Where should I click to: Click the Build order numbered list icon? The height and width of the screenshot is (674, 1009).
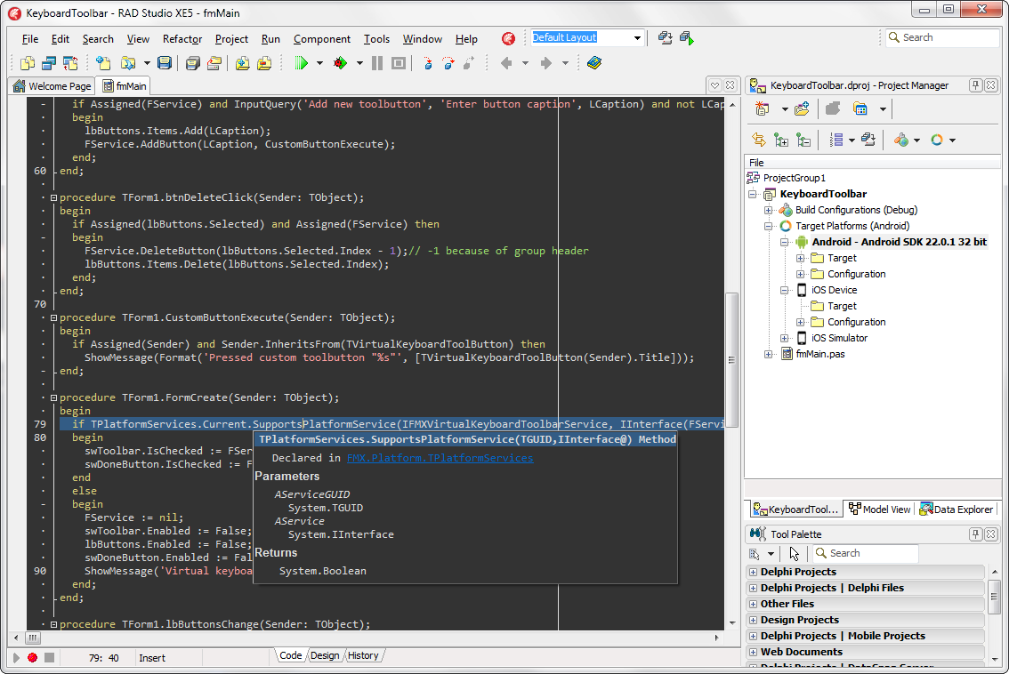836,140
